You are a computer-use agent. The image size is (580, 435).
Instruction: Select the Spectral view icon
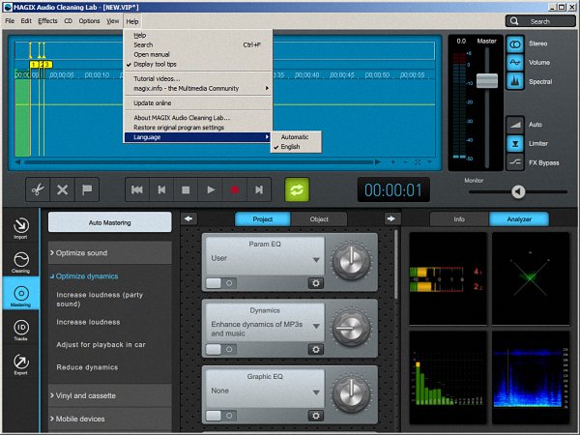coord(514,82)
